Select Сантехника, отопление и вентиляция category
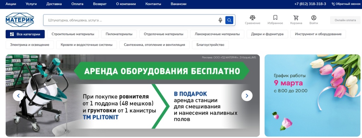Screen dimensions: 362x138 pos(154,45)
